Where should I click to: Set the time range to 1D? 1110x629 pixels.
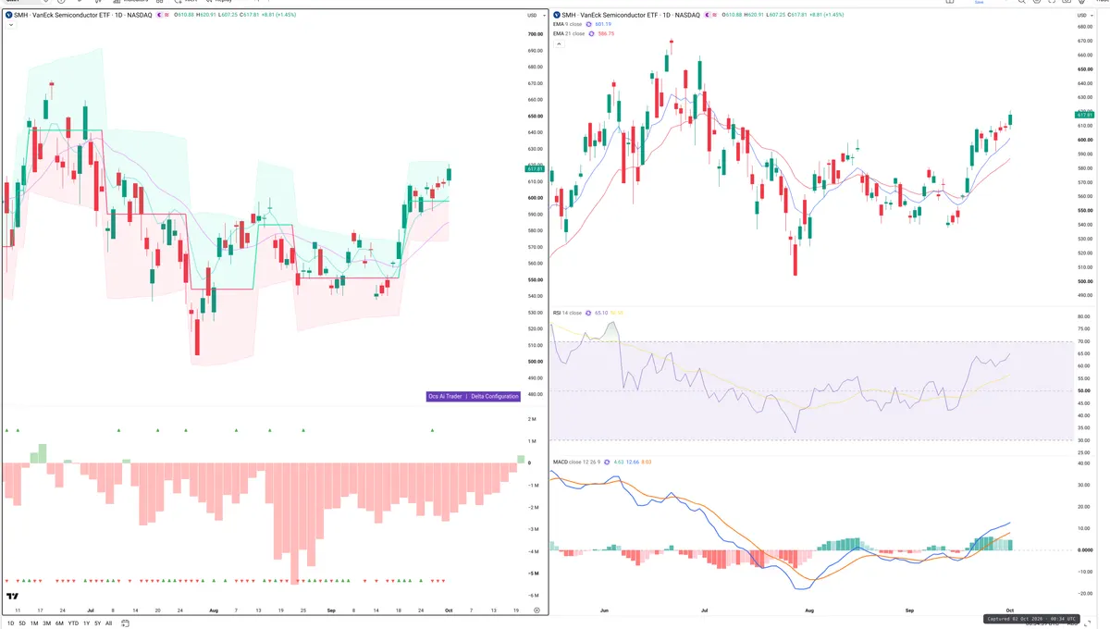pos(10,623)
